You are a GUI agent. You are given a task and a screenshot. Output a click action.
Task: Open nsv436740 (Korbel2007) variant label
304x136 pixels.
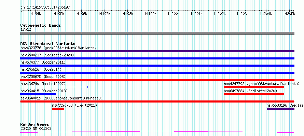click(43, 84)
